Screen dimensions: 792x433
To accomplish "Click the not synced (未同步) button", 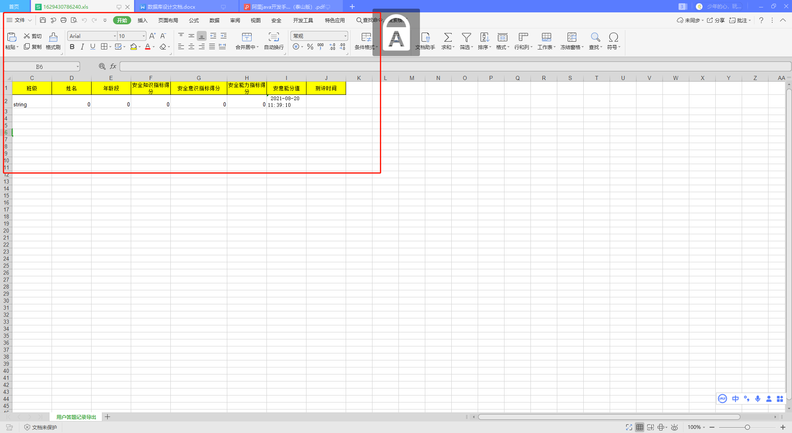I will [x=690, y=20].
